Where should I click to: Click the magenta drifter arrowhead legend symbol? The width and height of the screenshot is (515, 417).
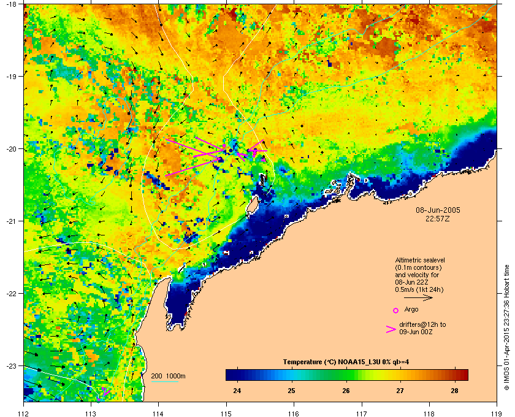[x=391, y=329]
